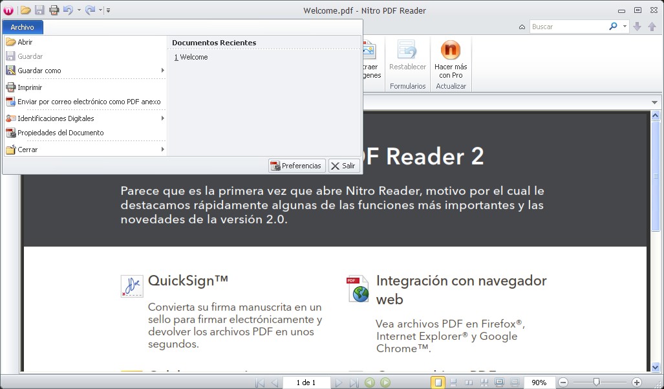Image resolution: width=664 pixels, height=389 pixels.
Task: Open Propiedades del Documento
Action: pos(85,133)
